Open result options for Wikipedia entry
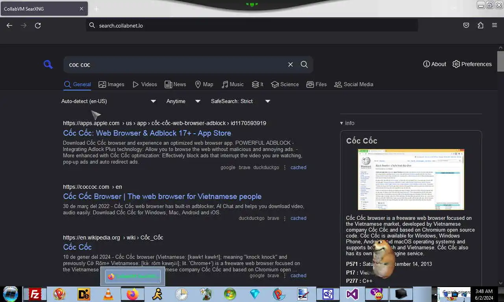Image resolution: width=504 pixels, height=302 pixels. [x=285, y=276]
